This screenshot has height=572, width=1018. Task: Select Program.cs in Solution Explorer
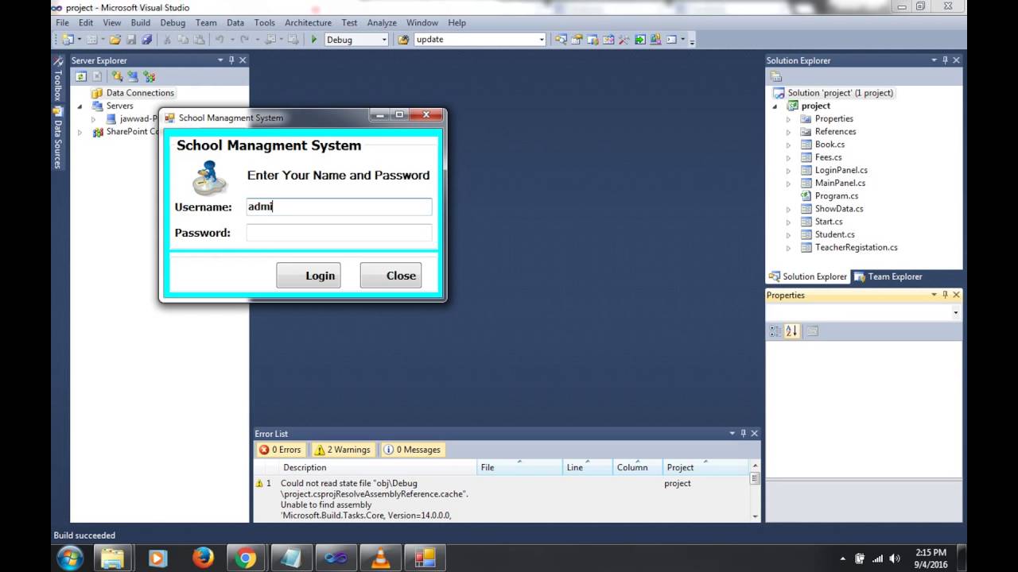(836, 195)
